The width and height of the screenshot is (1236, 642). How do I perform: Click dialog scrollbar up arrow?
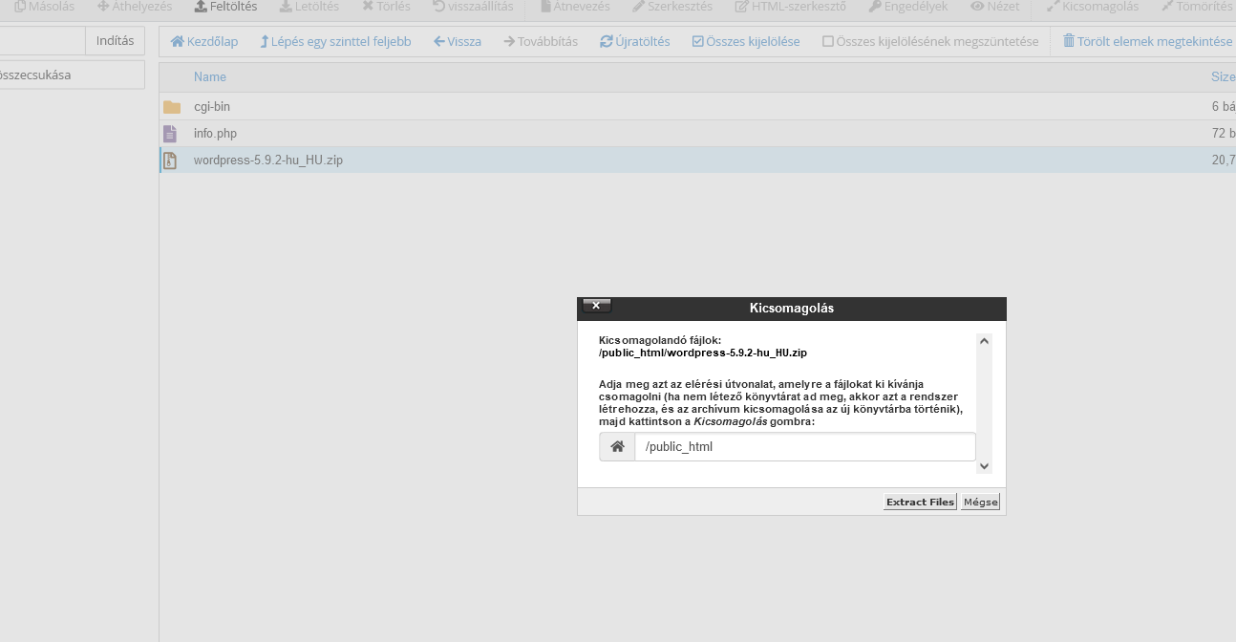pos(985,340)
